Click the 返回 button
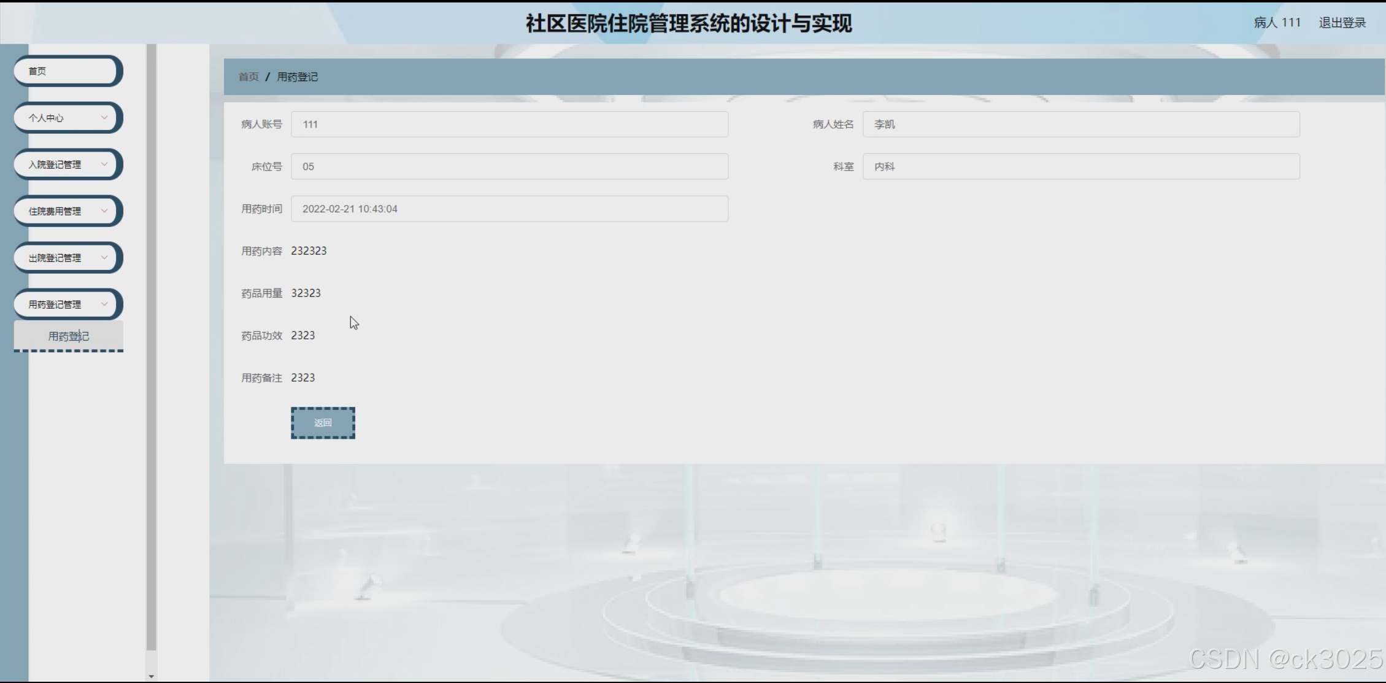This screenshot has height=683, width=1386. click(323, 423)
